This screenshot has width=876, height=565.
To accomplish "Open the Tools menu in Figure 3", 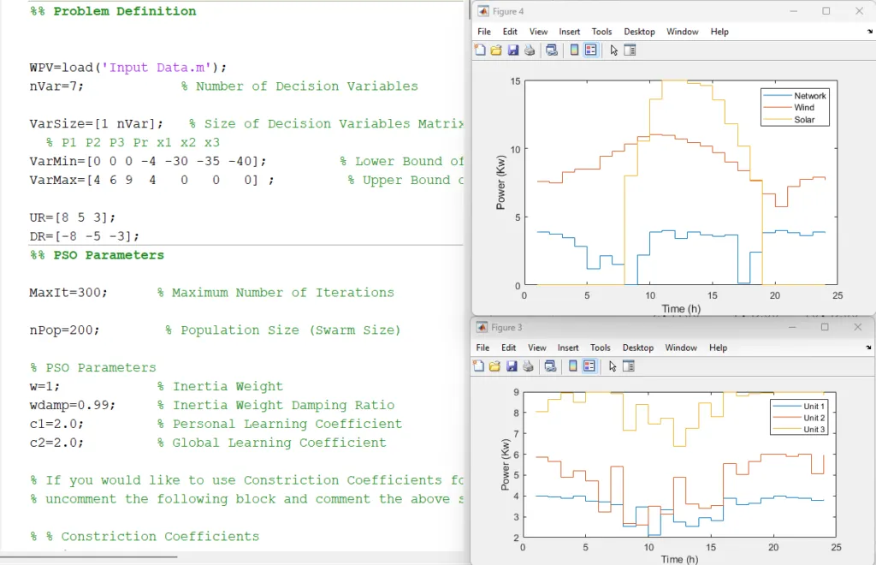I will point(600,348).
